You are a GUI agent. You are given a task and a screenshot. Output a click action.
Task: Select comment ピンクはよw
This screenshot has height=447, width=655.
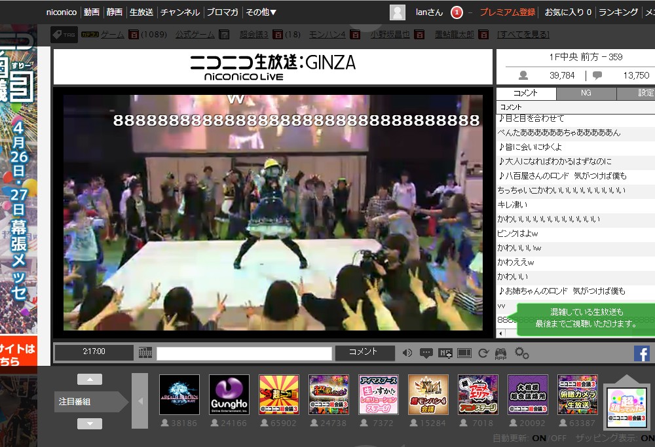point(575,233)
